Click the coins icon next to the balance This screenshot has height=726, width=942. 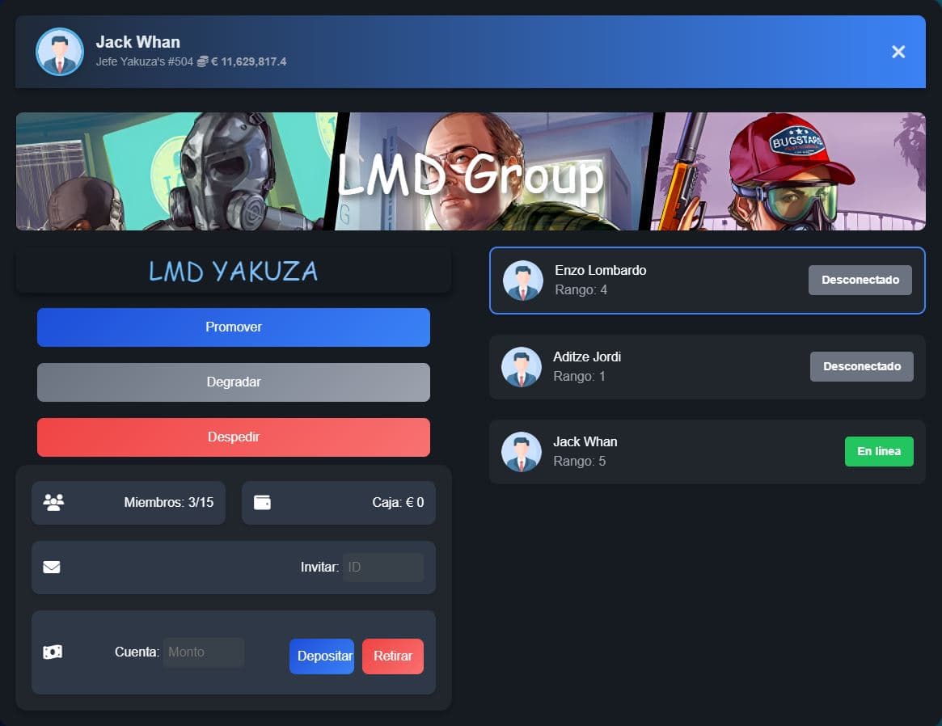coord(202,61)
